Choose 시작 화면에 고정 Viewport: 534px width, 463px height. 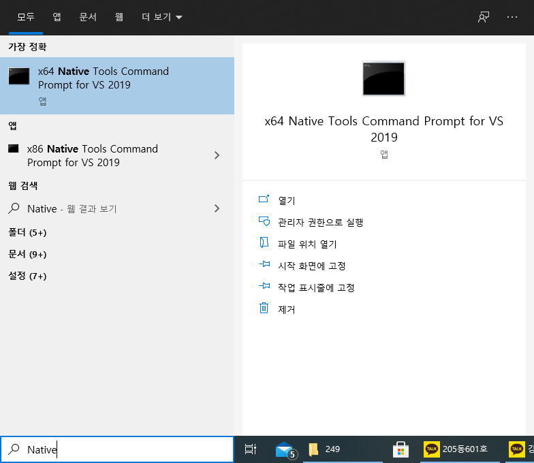click(312, 266)
